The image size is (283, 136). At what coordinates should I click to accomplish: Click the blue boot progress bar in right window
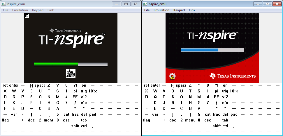point(212,50)
